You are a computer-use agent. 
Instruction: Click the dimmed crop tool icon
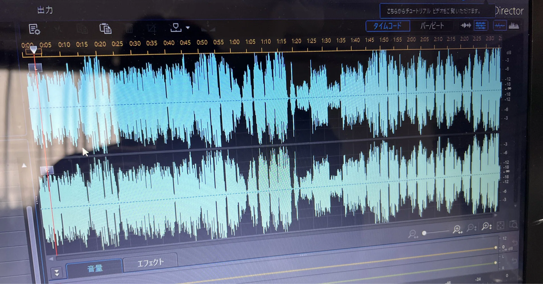coord(152,28)
